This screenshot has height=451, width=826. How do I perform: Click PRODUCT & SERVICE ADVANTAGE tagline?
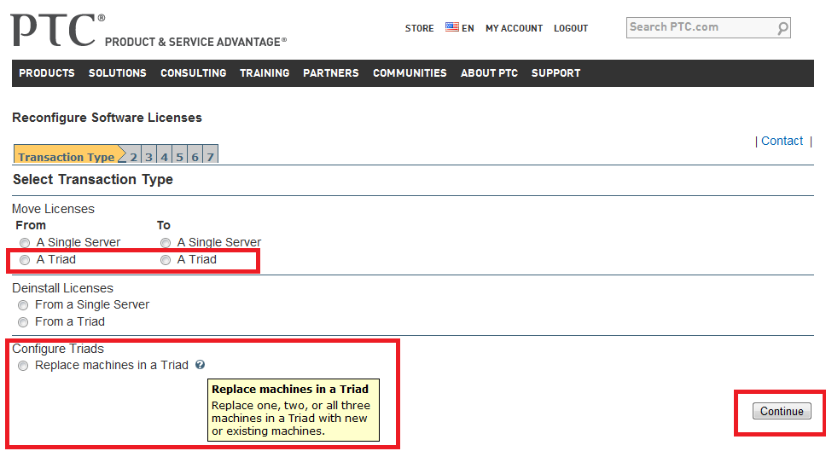click(195, 42)
